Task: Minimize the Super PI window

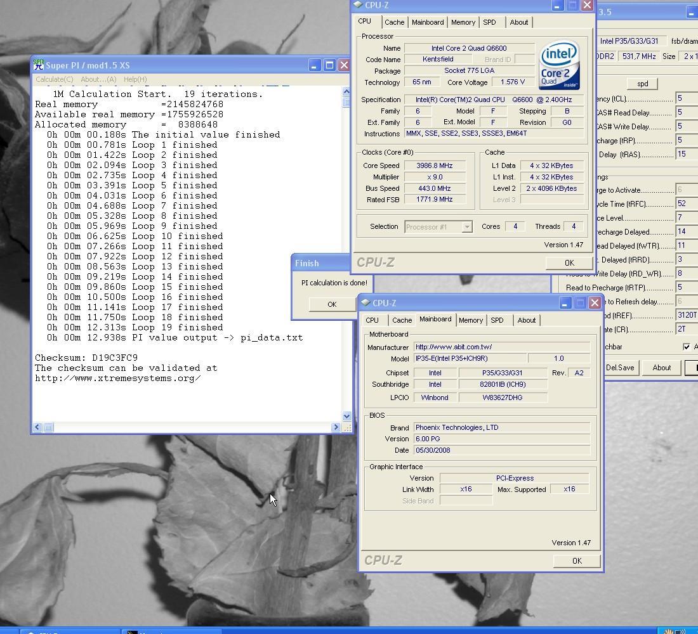Action: [x=314, y=65]
